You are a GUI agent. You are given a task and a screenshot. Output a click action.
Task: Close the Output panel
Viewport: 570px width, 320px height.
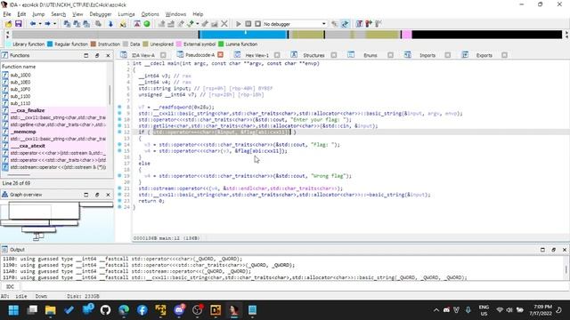[x=564, y=250]
